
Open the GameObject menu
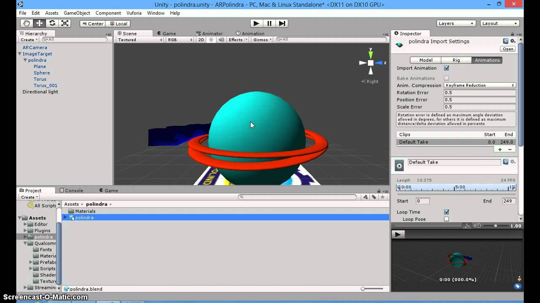[x=77, y=13]
